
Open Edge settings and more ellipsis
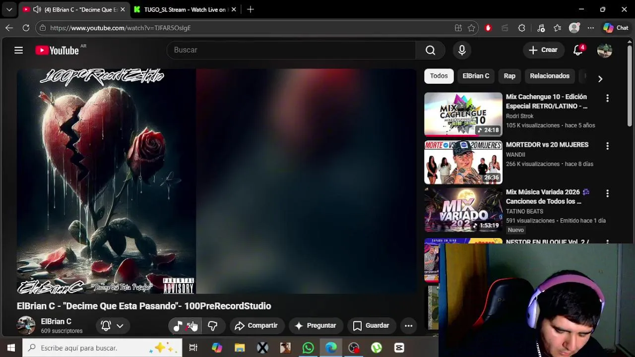(590, 28)
